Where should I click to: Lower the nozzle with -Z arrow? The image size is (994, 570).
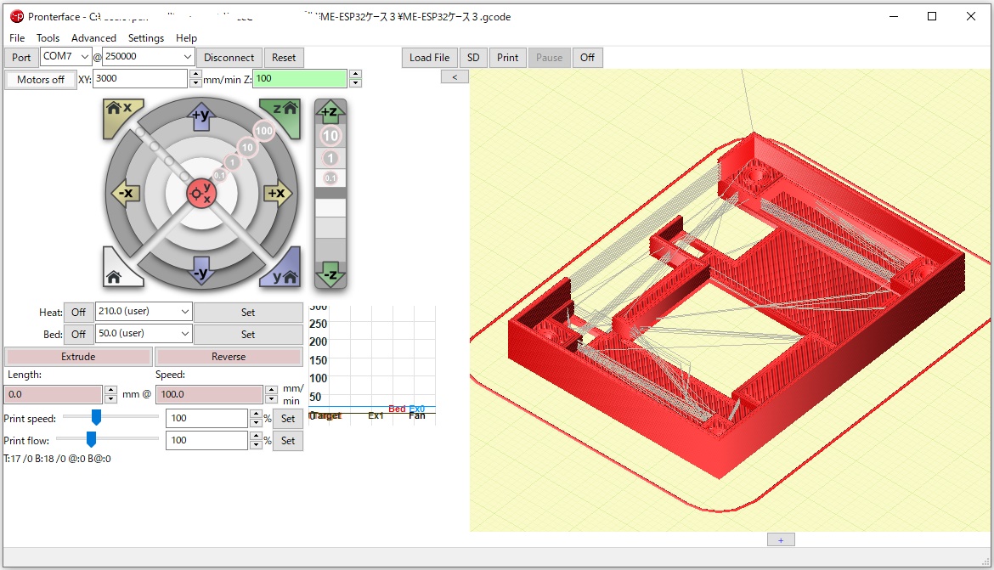click(x=330, y=275)
